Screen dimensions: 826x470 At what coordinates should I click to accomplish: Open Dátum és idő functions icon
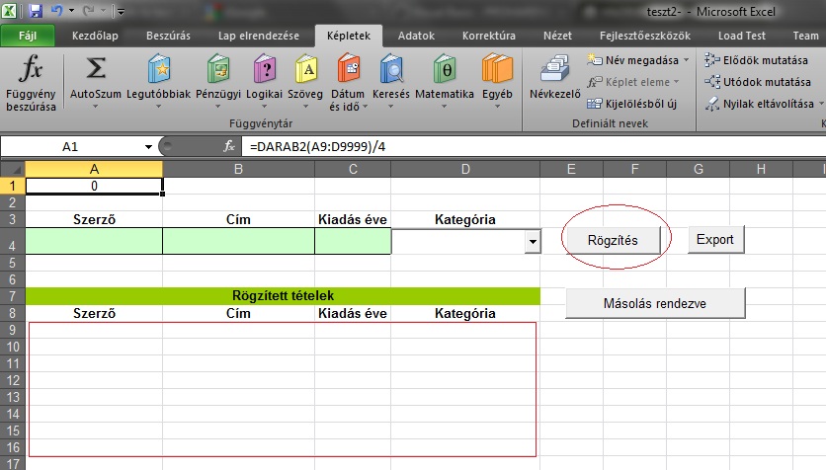click(348, 69)
